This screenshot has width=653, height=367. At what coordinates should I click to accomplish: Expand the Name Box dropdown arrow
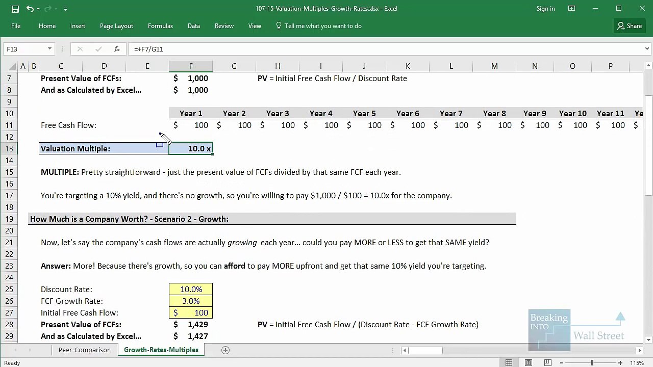49,49
